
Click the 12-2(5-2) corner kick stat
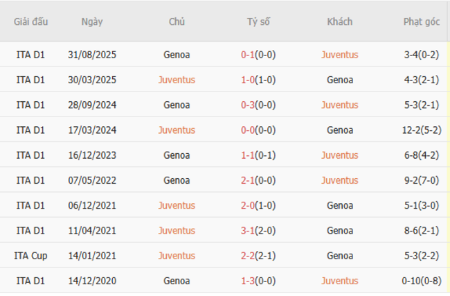point(422,130)
